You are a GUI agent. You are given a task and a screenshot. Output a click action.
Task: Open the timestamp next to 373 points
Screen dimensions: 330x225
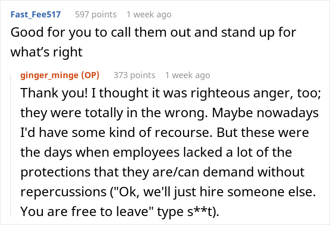tap(188, 75)
